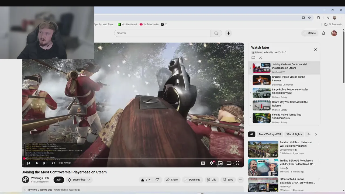The width and height of the screenshot is (345, 194).
Task: Open Spotify Web Player bookmark
Action: tap(104, 24)
